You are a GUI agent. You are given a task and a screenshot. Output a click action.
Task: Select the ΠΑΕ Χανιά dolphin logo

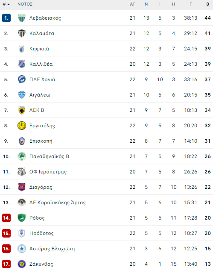(22, 79)
